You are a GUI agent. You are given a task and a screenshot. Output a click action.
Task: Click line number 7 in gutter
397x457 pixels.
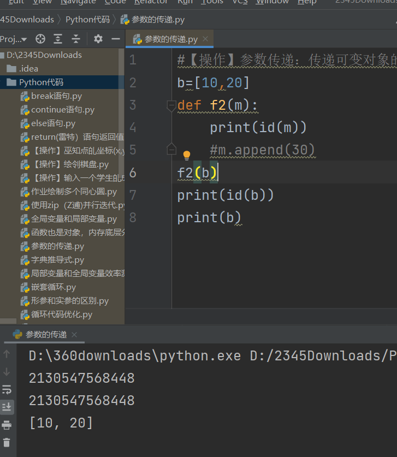pyautogui.click(x=133, y=195)
